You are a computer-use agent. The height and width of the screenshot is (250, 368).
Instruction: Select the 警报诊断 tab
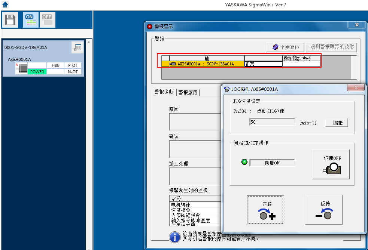pyautogui.click(x=164, y=92)
